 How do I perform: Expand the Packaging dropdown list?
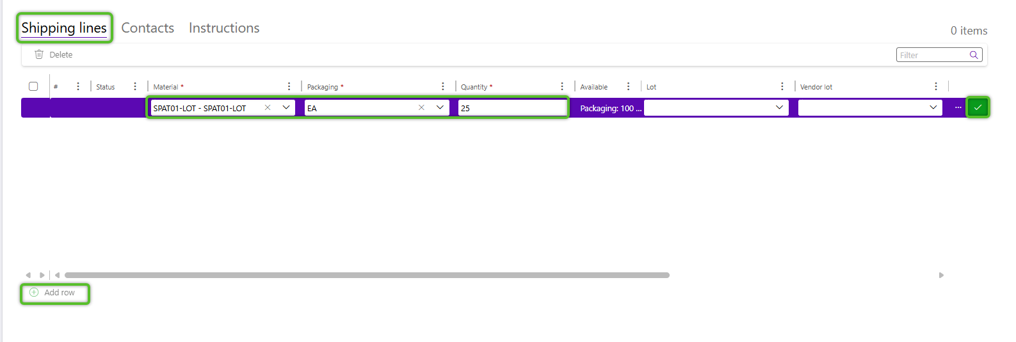(x=440, y=107)
